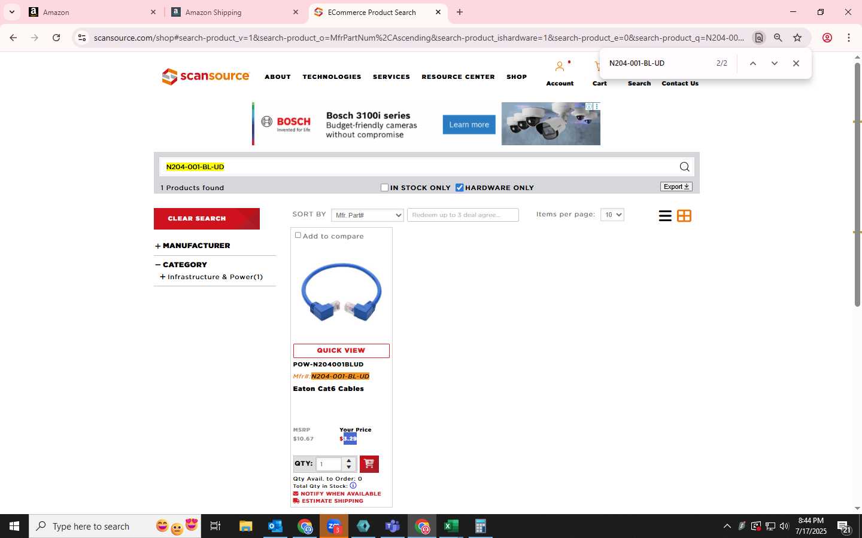The height and width of the screenshot is (538, 862).
Task: Click Clear Search button
Action: pos(207,219)
